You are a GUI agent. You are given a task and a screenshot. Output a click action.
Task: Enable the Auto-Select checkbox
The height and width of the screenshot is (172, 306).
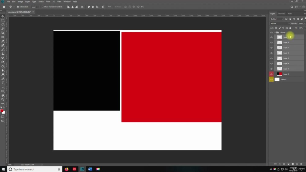click(18, 7)
